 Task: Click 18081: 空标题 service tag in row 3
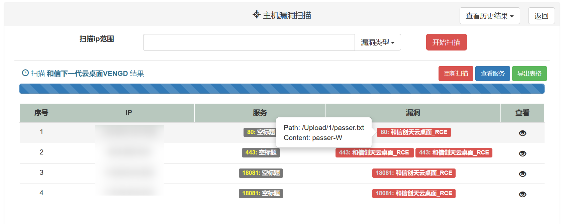[261, 173]
